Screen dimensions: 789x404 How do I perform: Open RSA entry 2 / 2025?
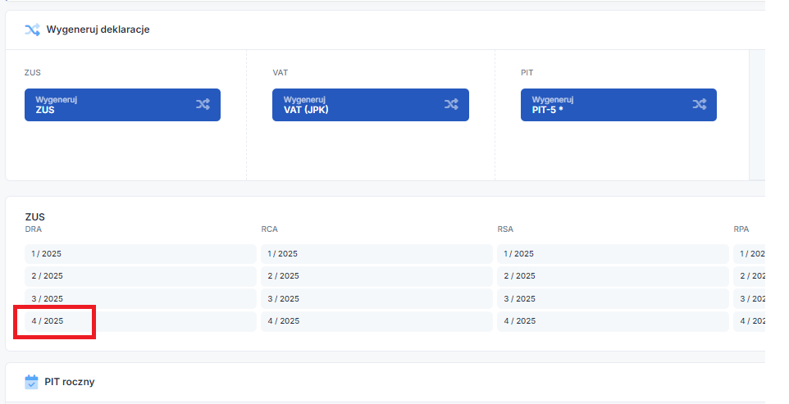click(613, 276)
